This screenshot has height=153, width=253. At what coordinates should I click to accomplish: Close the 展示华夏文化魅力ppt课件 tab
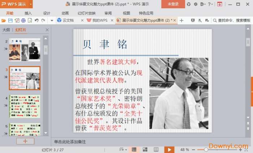[x=175, y=20]
